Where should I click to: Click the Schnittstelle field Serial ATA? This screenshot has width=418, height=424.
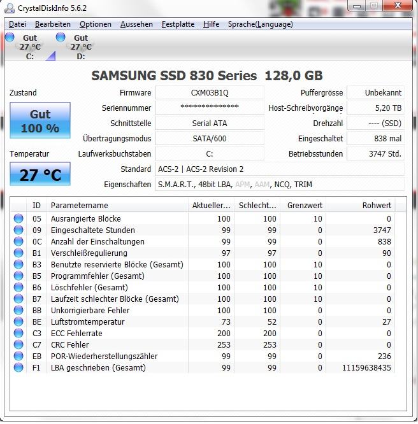pos(210,124)
